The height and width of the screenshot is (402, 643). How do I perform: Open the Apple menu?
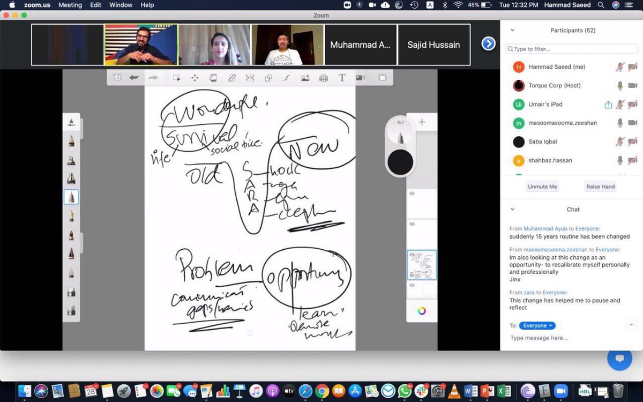coord(12,5)
